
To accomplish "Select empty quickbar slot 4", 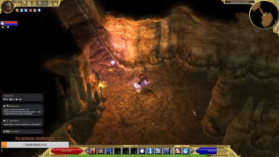I will pyautogui.click(x=117, y=151).
